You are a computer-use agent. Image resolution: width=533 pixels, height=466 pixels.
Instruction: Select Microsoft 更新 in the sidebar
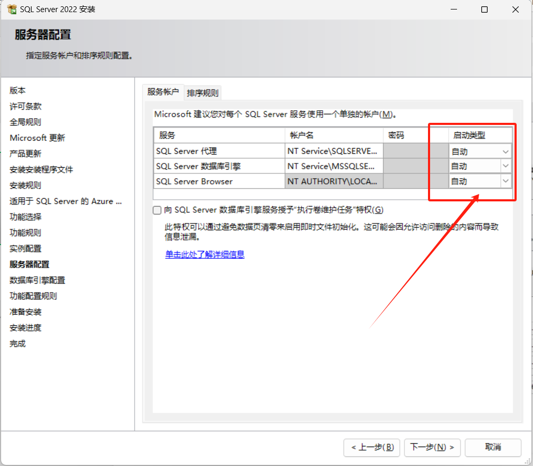[37, 138]
